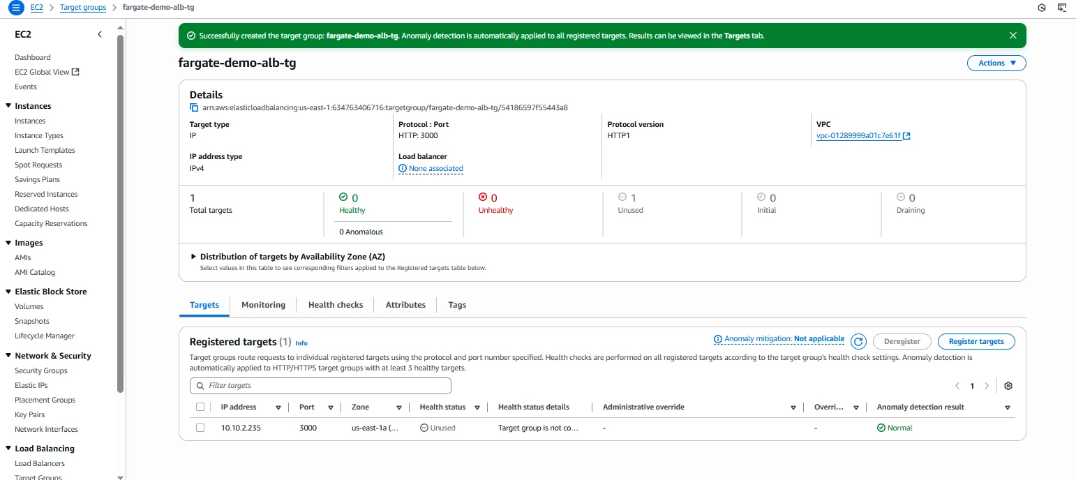Image resolution: width=1076 pixels, height=480 pixels.
Task: Open the Actions dropdown
Action: (996, 63)
